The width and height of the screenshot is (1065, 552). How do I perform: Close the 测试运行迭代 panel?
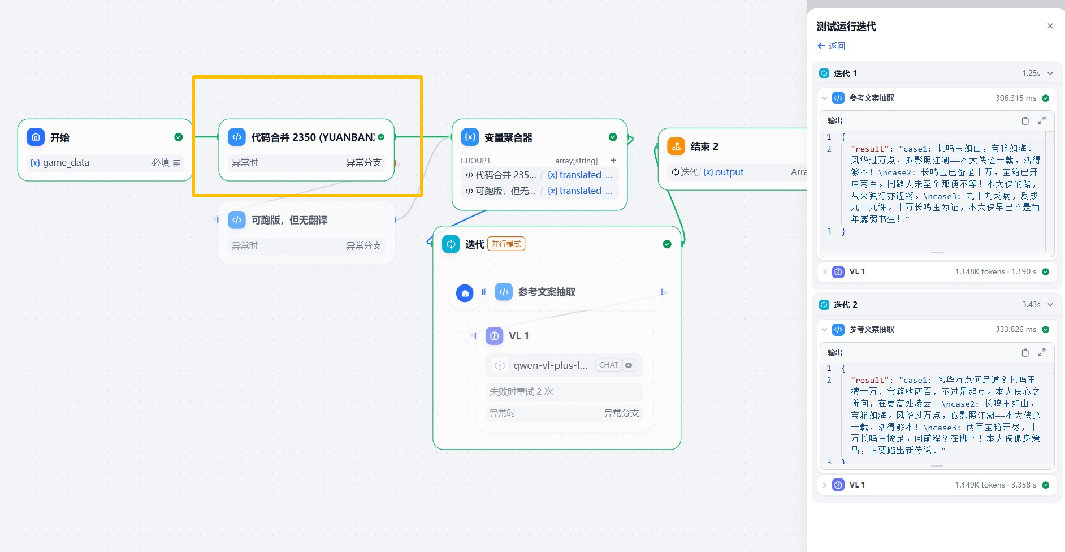tap(1050, 26)
